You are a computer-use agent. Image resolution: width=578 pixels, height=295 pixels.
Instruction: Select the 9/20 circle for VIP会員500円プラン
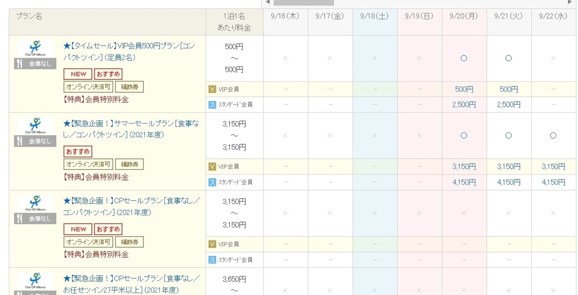pos(464,58)
